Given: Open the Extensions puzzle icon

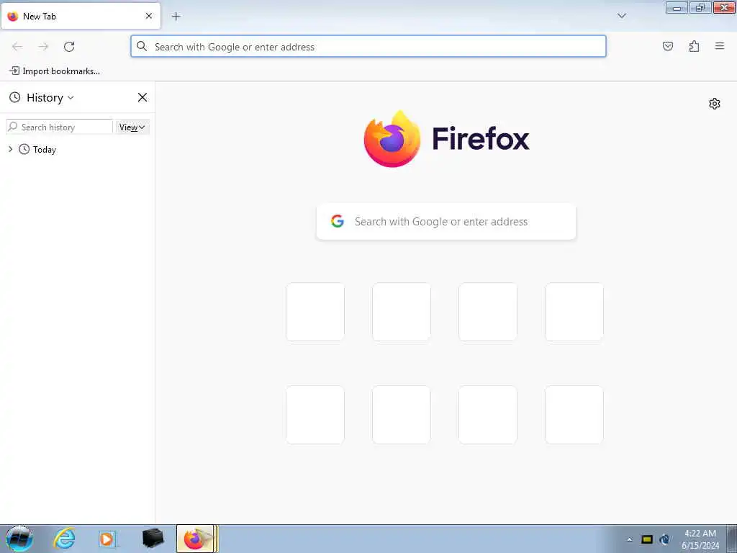Looking at the screenshot, I should pos(694,46).
